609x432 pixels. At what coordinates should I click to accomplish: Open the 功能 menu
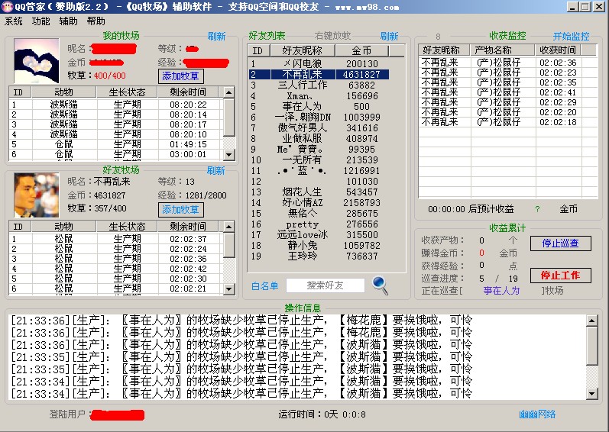pyautogui.click(x=40, y=21)
